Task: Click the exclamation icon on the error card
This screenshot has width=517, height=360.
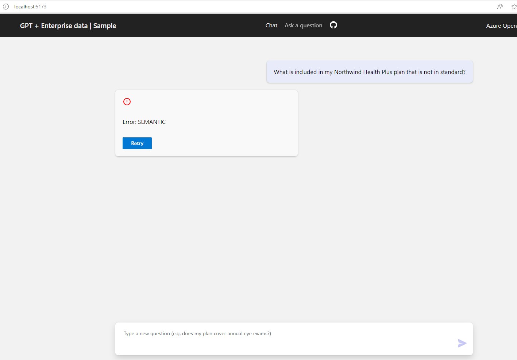Action: pyautogui.click(x=127, y=102)
